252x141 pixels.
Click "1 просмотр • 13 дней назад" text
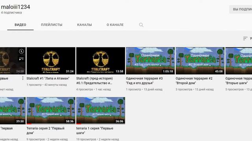(x=144, y=89)
